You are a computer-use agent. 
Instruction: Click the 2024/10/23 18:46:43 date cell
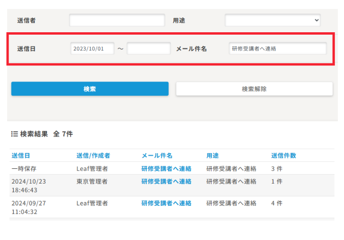[x=29, y=186]
